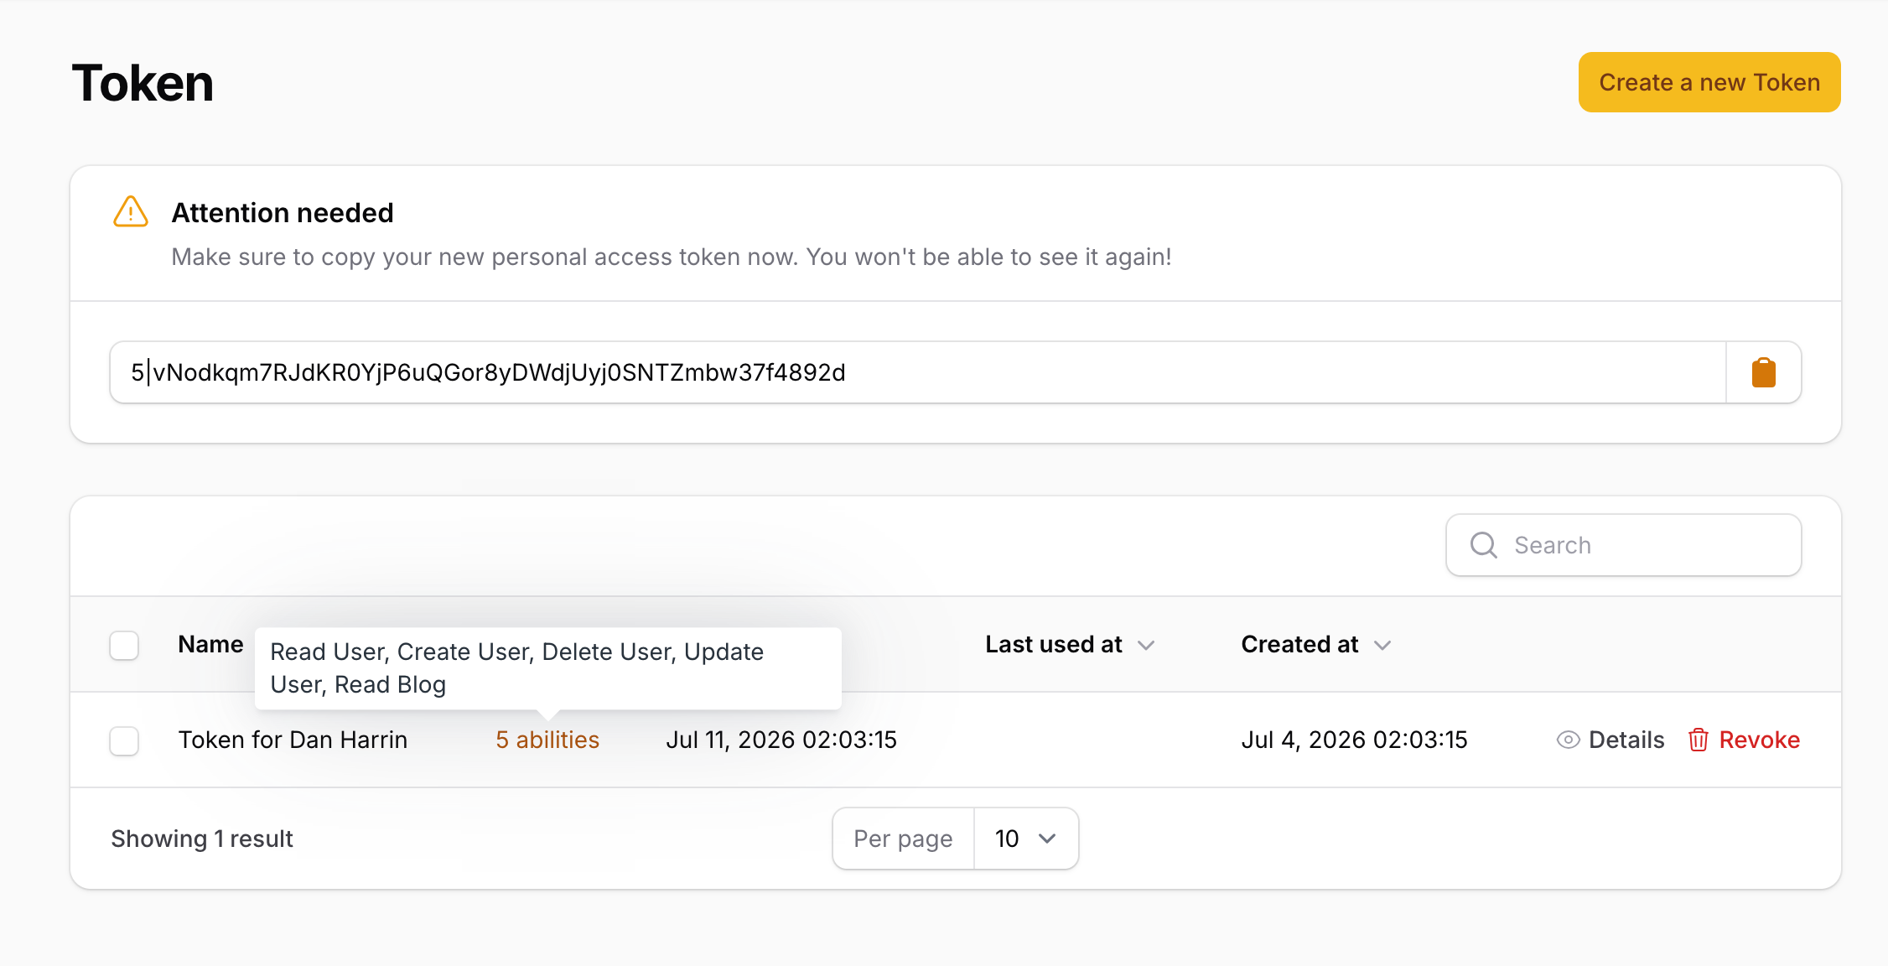The width and height of the screenshot is (1888, 966).
Task: Focus the Search input field
Action: point(1623,545)
